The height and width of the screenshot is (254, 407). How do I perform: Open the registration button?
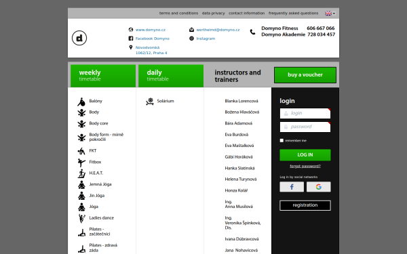pyautogui.click(x=305, y=205)
